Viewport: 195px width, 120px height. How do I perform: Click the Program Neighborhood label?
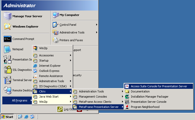click(145, 107)
